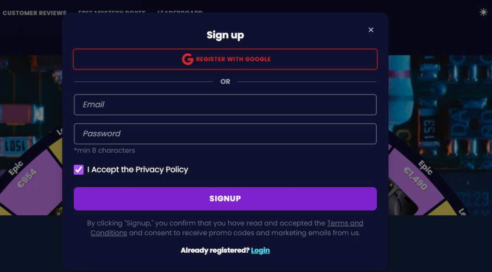Open the Leaderboard nav item
This screenshot has width=492, height=272.
[x=180, y=12]
